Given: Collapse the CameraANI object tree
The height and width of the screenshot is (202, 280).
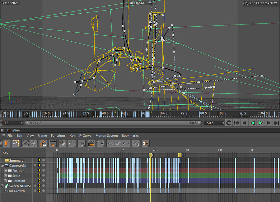Looking at the screenshot, I should click(x=2, y=166).
